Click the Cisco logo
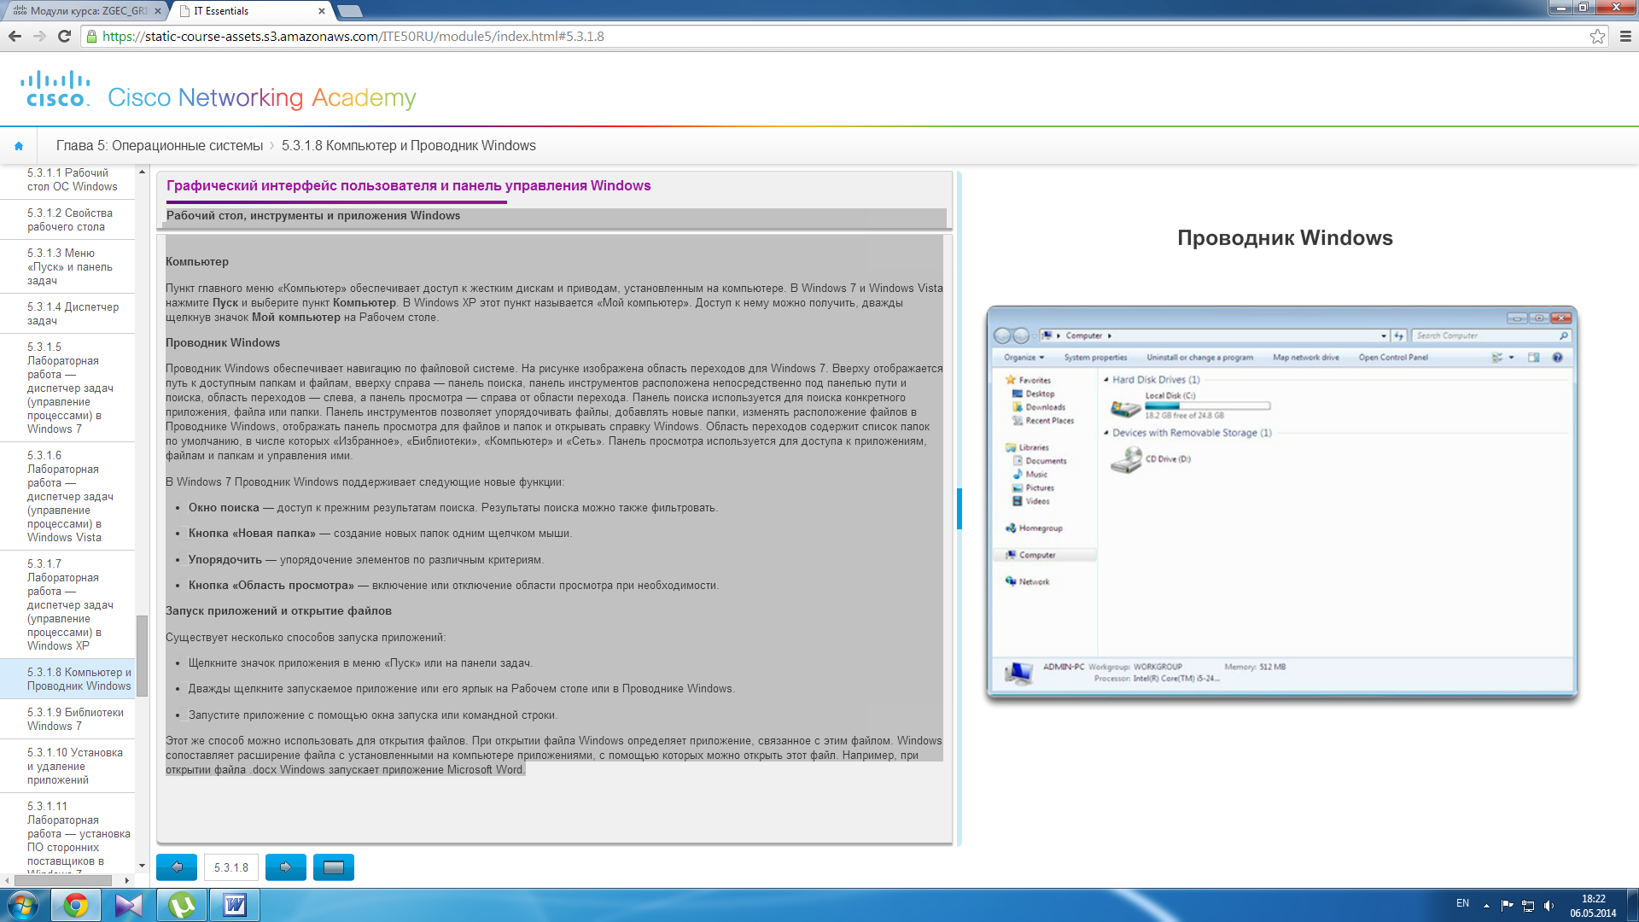Screen dimensions: 1639x922 (x=55, y=89)
